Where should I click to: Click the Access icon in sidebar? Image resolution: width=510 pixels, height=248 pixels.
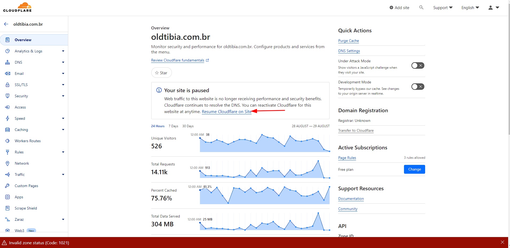click(x=7, y=107)
